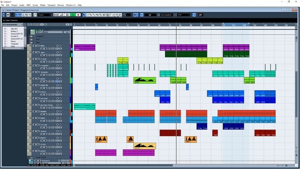The height and width of the screenshot is (169, 300).
Task: Toggle the Open Mixer toolbar button
Action: pos(30,15)
